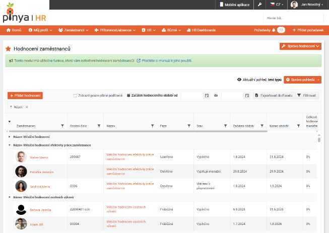Viewport: 329px width, 233px height.
Task: Open 'Správa pohledů' dropdown button
Action: click(302, 80)
